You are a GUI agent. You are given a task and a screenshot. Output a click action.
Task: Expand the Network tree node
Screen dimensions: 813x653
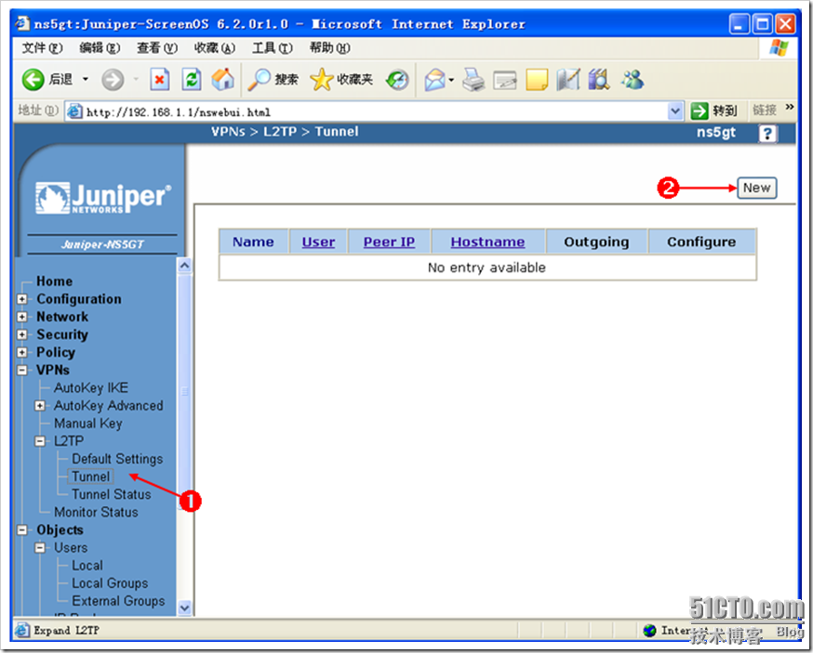click(x=21, y=317)
